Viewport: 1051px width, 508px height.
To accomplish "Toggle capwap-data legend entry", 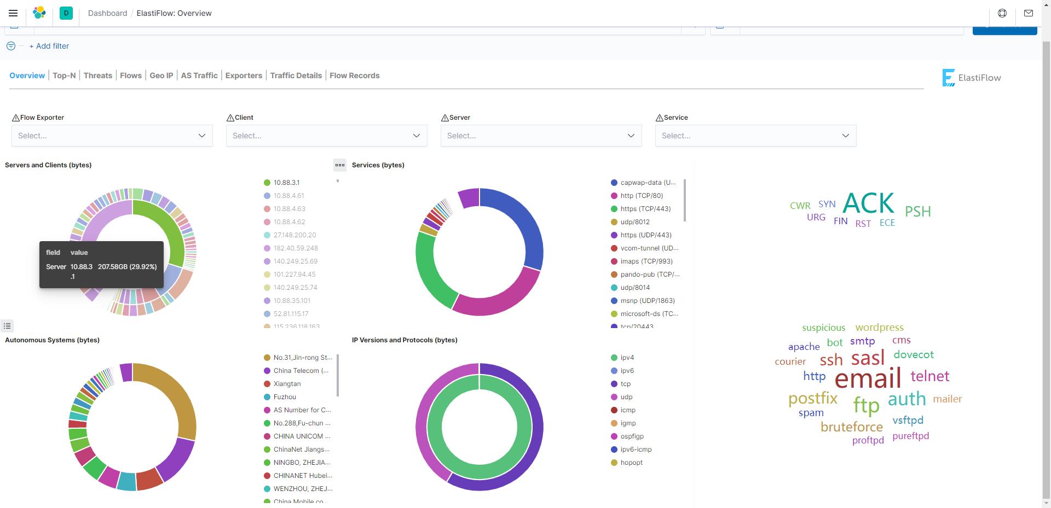I will (643, 183).
